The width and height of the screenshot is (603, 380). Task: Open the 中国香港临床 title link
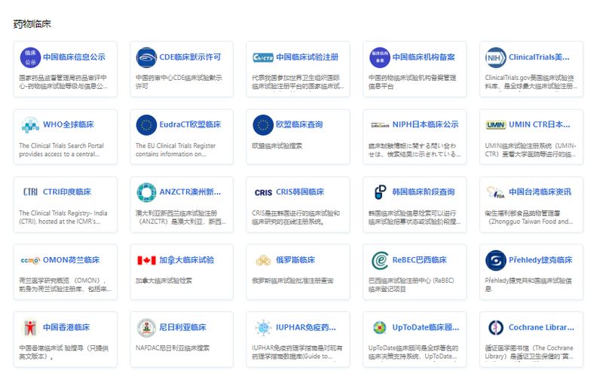[66, 327]
